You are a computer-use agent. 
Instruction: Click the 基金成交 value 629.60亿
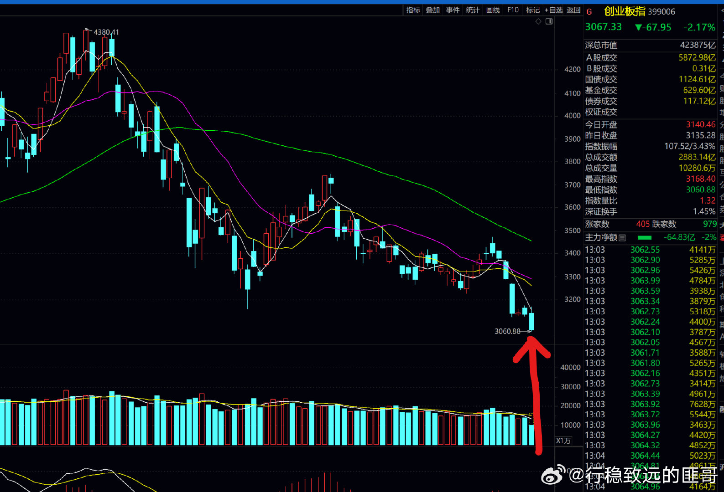(699, 90)
